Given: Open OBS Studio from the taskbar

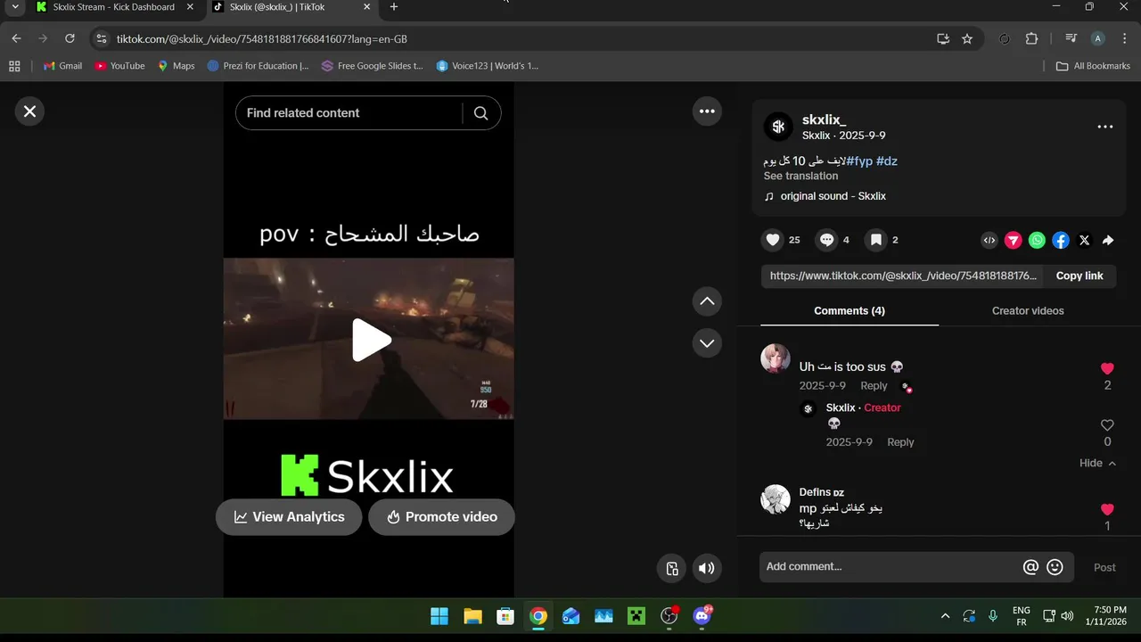Looking at the screenshot, I should click(669, 616).
